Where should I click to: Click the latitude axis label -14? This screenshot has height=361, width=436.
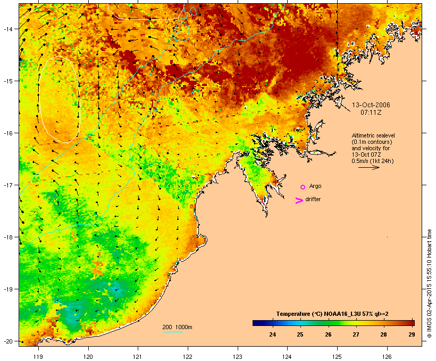[x=7, y=29]
